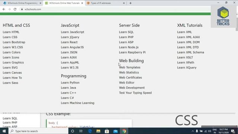Click the Cortana circle icon on taskbar
The image size is (238, 134).
73,131
